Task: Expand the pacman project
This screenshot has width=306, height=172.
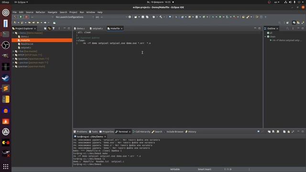Action: coord(13,63)
